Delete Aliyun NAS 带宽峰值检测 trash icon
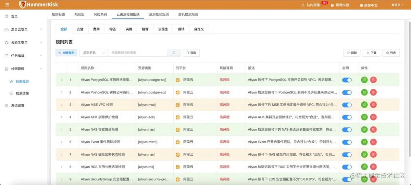 [373, 130]
